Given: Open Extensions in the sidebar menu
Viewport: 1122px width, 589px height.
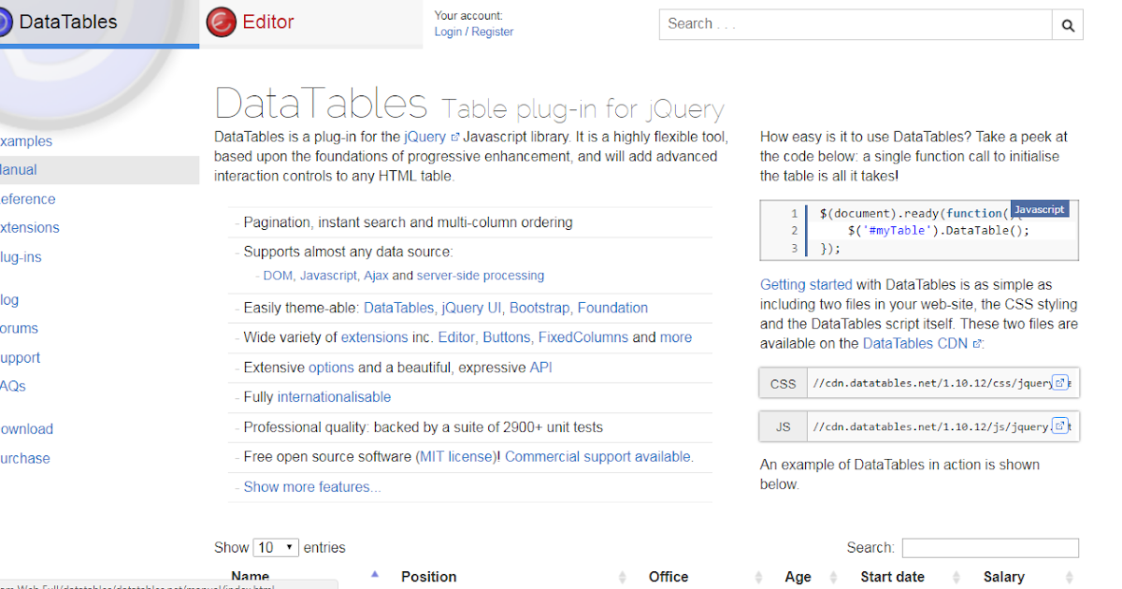Looking at the screenshot, I should pos(30,228).
